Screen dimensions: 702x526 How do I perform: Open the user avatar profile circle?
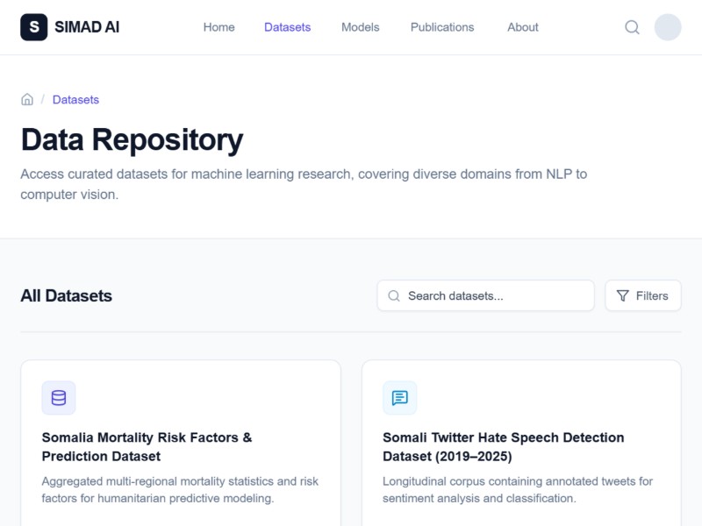[x=668, y=27]
